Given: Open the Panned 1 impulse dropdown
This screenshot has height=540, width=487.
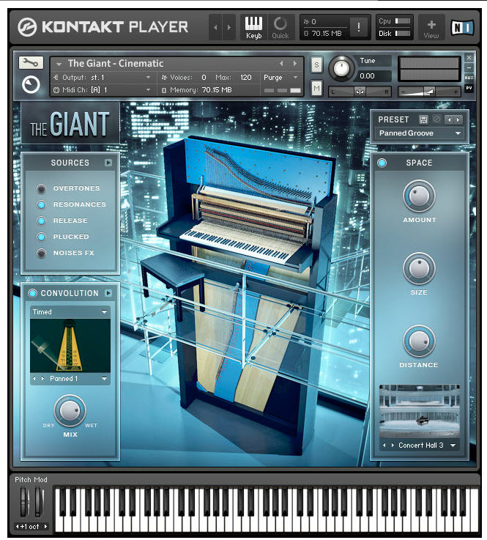Looking at the screenshot, I should point(104,379).
